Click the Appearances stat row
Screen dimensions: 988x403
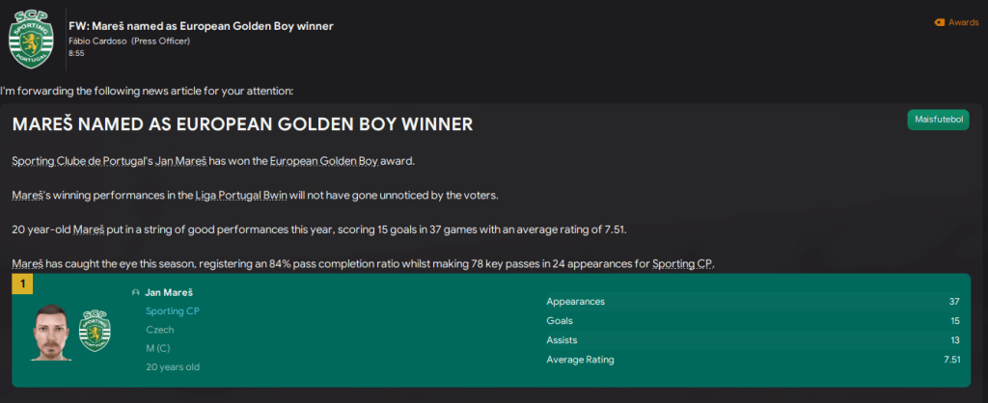point(753,301)
